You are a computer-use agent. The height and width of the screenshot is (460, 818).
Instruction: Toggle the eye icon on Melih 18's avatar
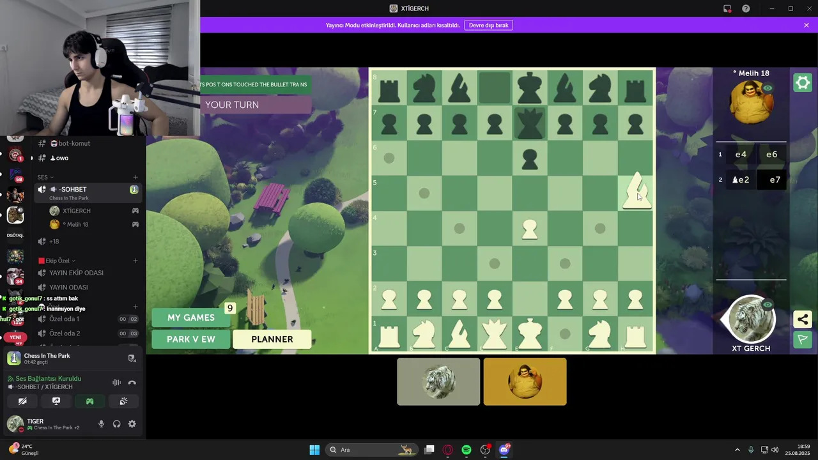[x=768, y=88]
